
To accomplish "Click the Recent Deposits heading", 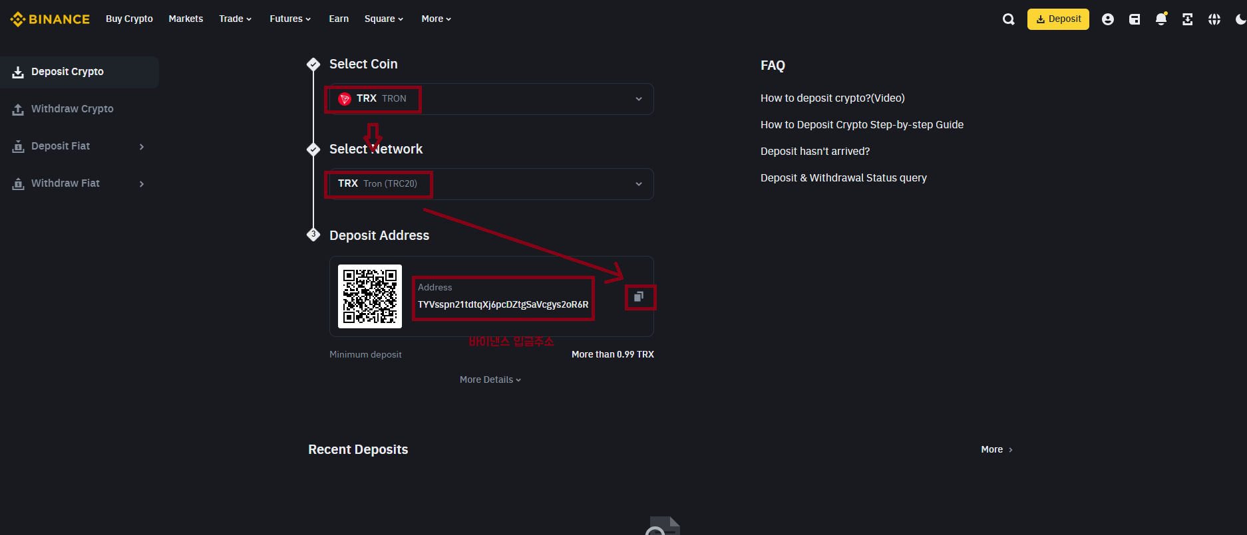I will coord(358,449).
